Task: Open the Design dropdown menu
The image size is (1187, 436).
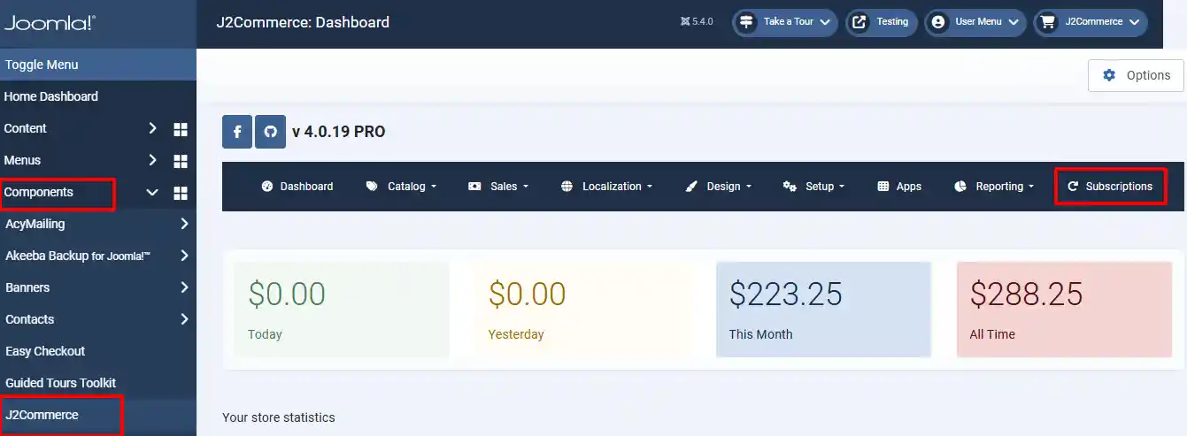Action: 719,187
